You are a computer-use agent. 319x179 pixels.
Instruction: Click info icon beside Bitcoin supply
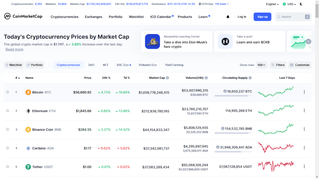point(225,91)
